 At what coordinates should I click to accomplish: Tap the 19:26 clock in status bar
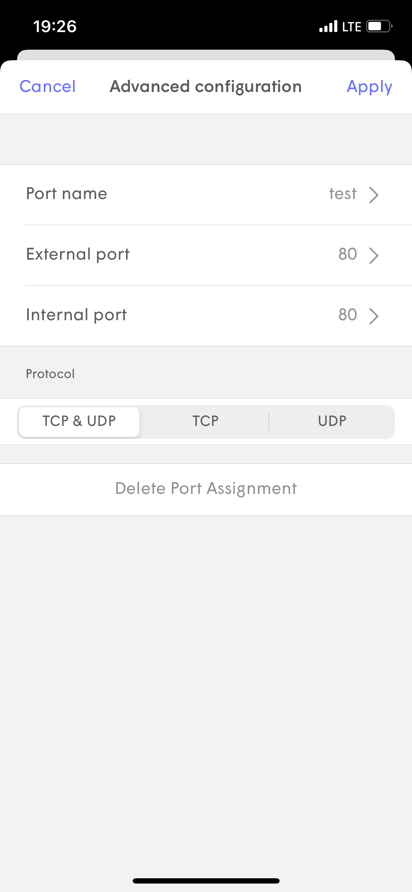tap(55, 26)
